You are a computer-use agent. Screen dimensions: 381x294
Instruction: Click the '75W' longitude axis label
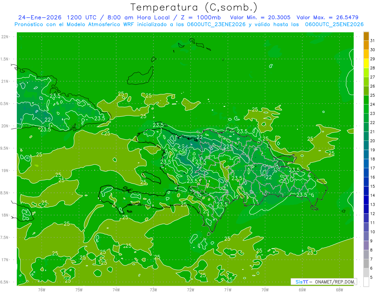79,290
